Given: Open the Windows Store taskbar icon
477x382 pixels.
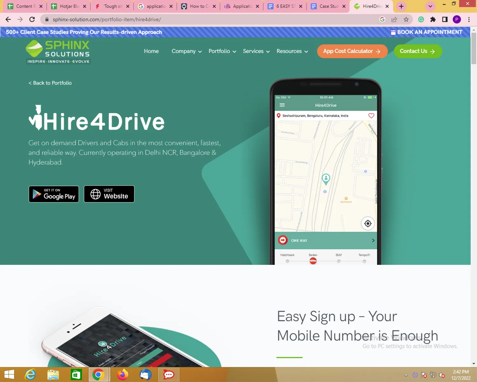Looking at the screenshot, I should 76,375.
